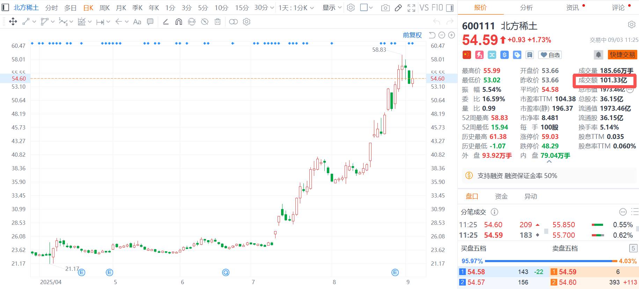Select the eraser tool in drawing toolbar
This screenshot has height=289, width=639.
click(166, 22)
